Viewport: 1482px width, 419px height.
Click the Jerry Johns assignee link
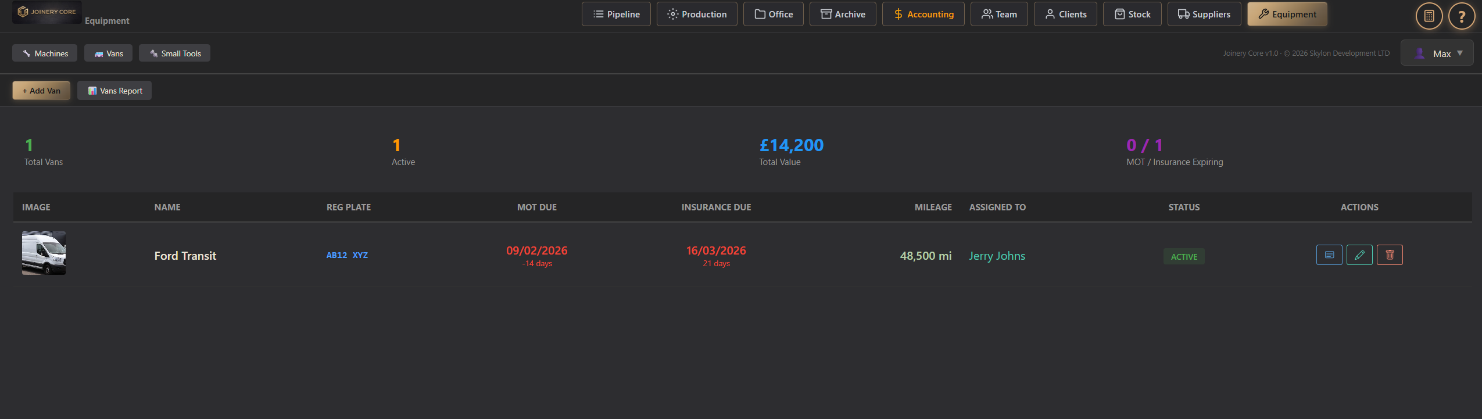click(x=997, y=256)
